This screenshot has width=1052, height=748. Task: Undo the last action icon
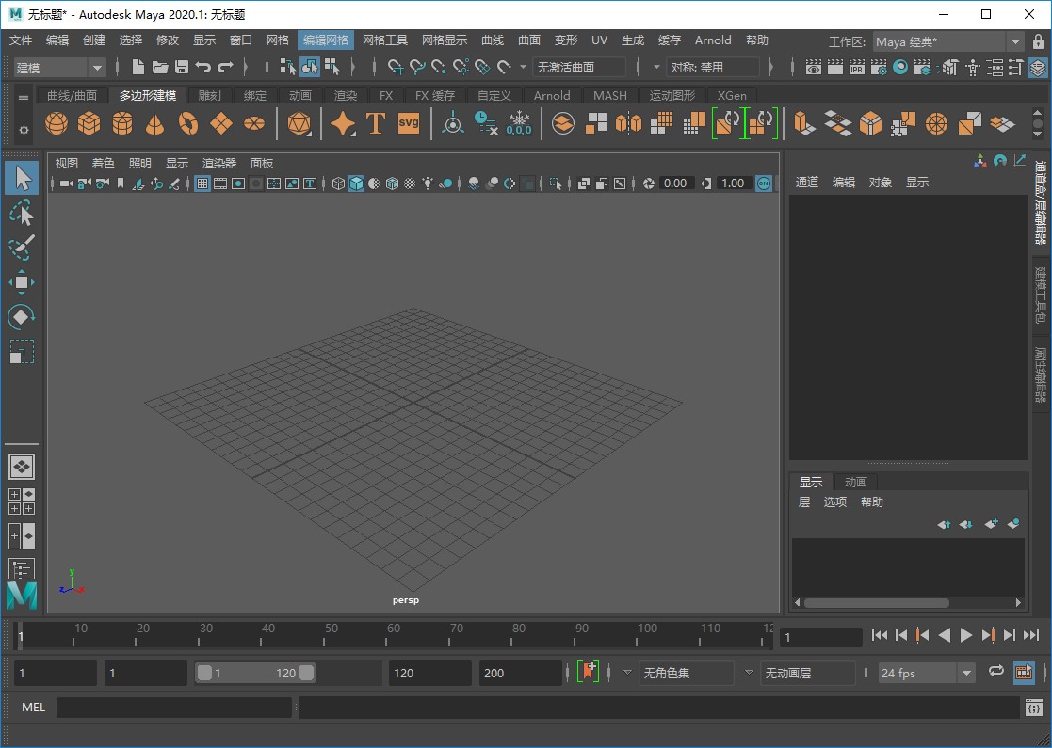tap(202, 67)
